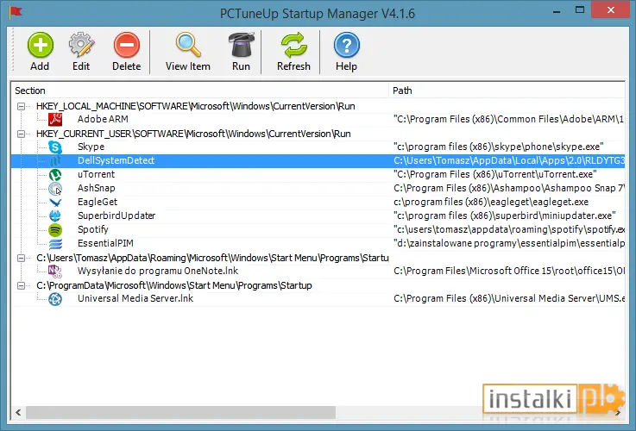Click the Ashampoo Snap path cell
636x431 pixels.
508,188
